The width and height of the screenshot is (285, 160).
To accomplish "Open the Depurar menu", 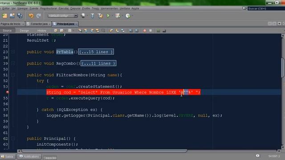I will coord(75,8).
